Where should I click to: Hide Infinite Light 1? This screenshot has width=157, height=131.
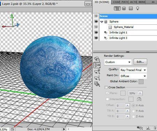click(96, 32)
